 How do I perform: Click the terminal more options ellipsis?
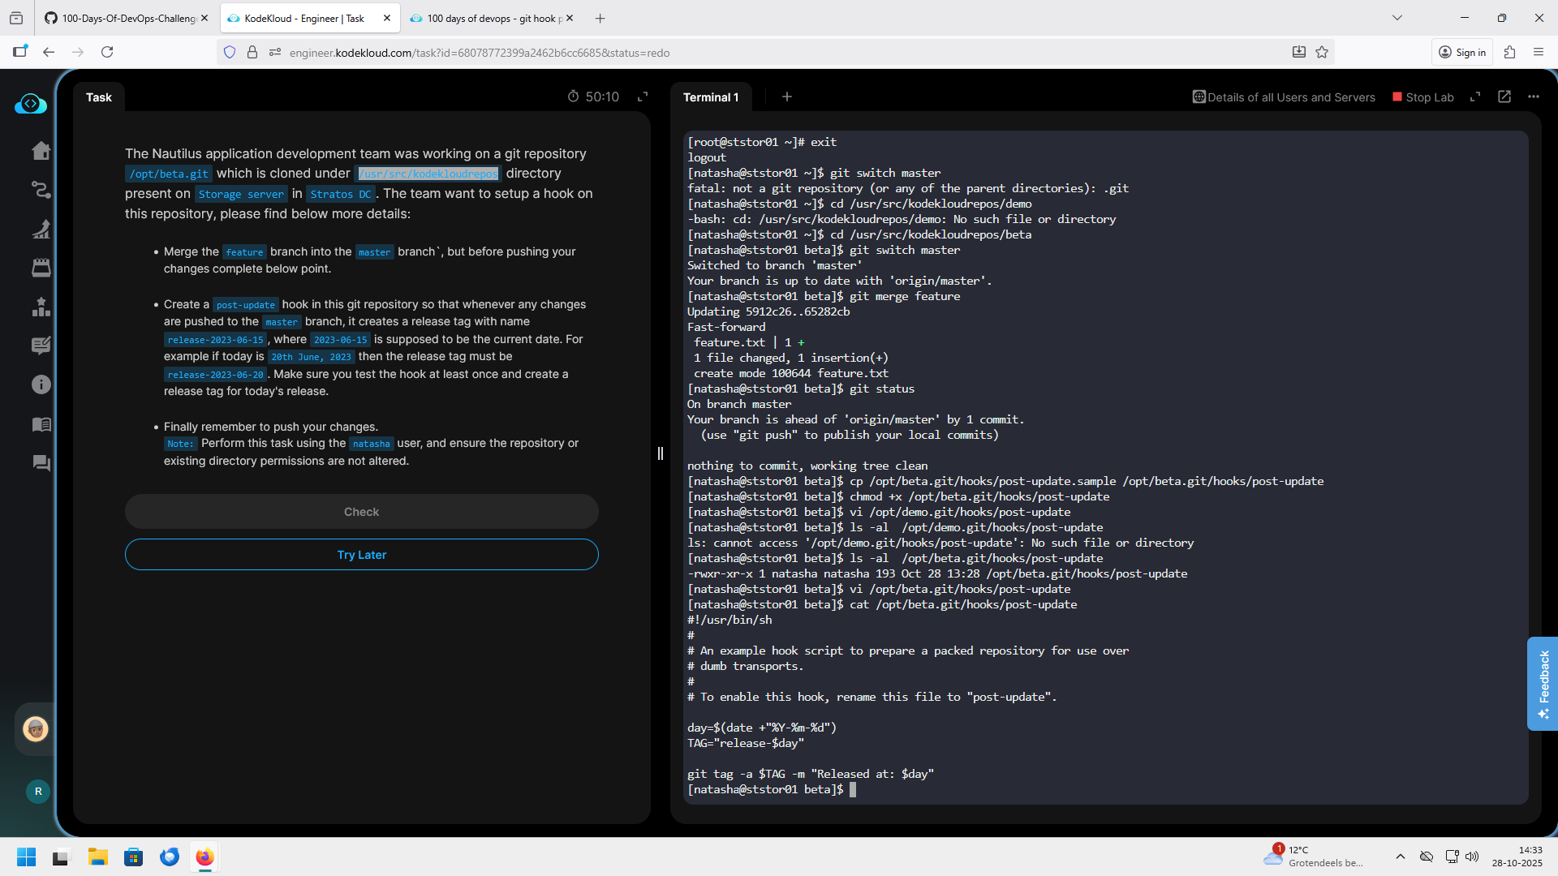click(1533, 97)
